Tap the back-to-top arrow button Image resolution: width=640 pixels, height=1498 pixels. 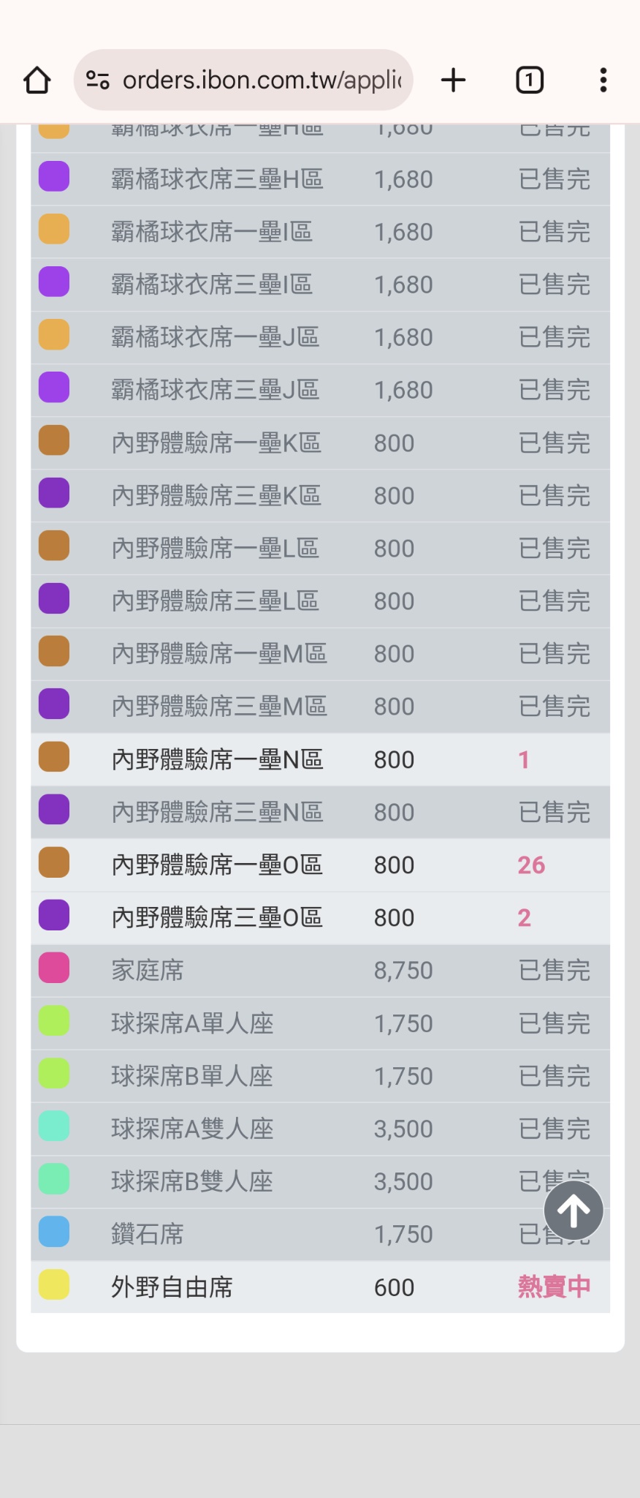574,1211
